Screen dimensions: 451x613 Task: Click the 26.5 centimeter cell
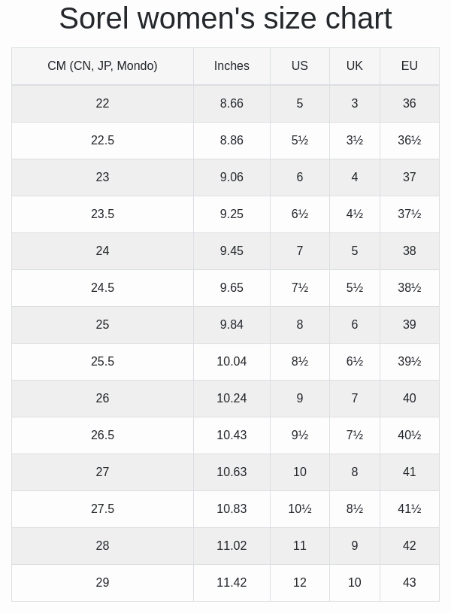point(102,435)
